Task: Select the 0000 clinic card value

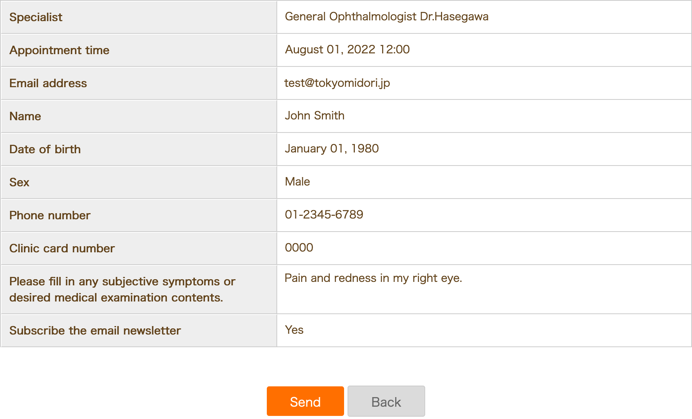Action: pyautogui.click(x=299, y=248)
